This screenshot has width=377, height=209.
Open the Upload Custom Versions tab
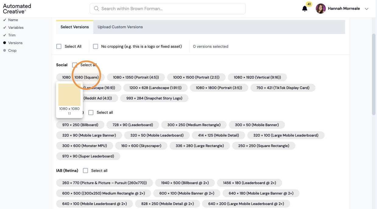tap(120, 27)
